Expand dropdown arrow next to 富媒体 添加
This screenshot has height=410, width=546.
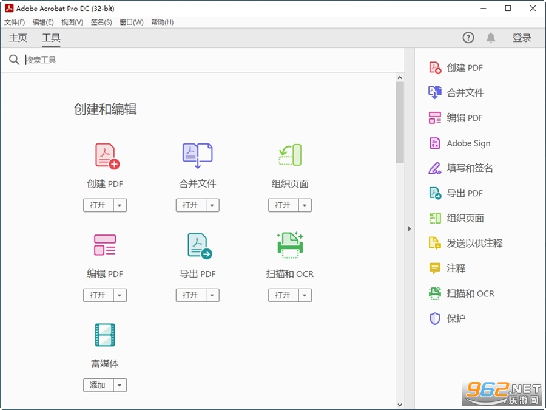[x=120, y=385]
